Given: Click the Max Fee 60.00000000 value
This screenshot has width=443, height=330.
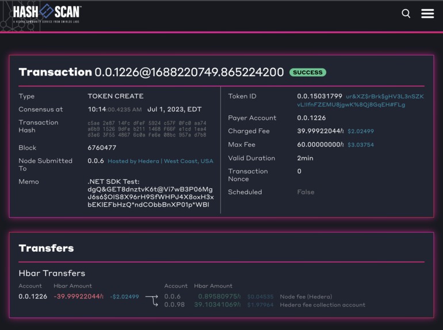Looking at the screenshot, I should pyautogui.click(x=320, y=145).
